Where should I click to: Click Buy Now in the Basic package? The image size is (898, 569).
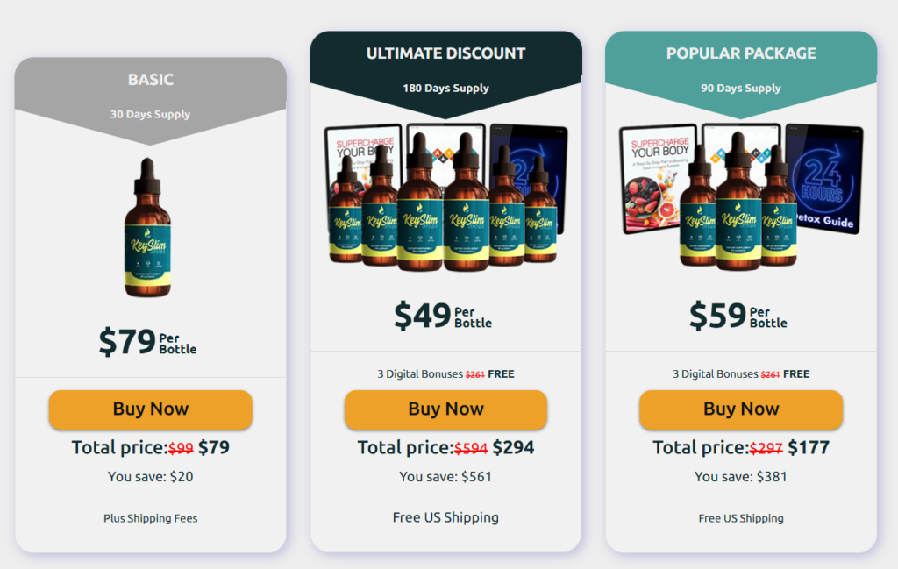(150, 409)
